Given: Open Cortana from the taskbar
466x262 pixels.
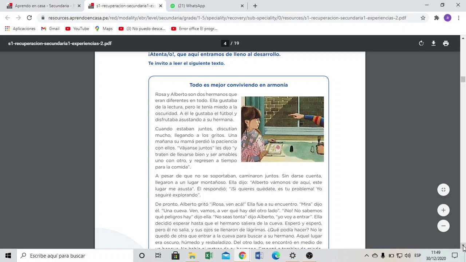Looking at the screenshot, I should click(x=142, y=256).
